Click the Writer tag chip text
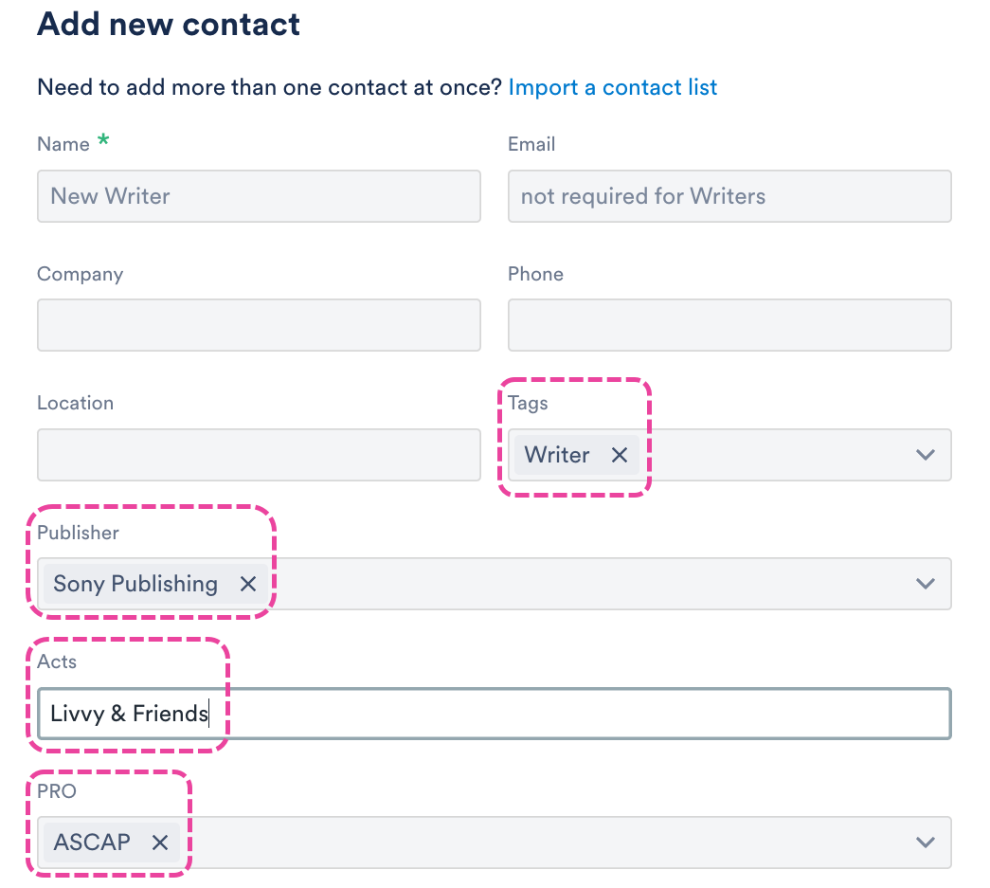The height and width of the screenshot is (888, 990). (557, 455)
